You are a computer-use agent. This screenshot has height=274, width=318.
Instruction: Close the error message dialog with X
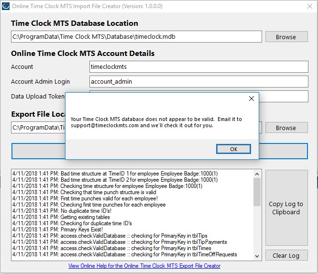coord(252,99)
